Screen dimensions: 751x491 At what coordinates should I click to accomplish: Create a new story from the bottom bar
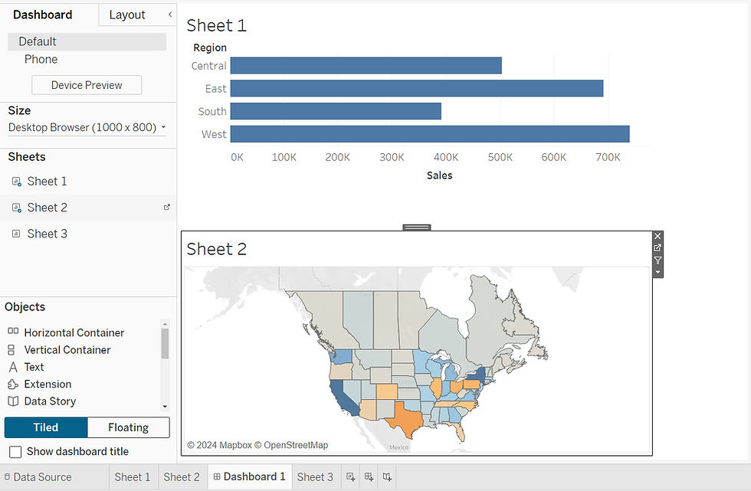pos(386,476)
